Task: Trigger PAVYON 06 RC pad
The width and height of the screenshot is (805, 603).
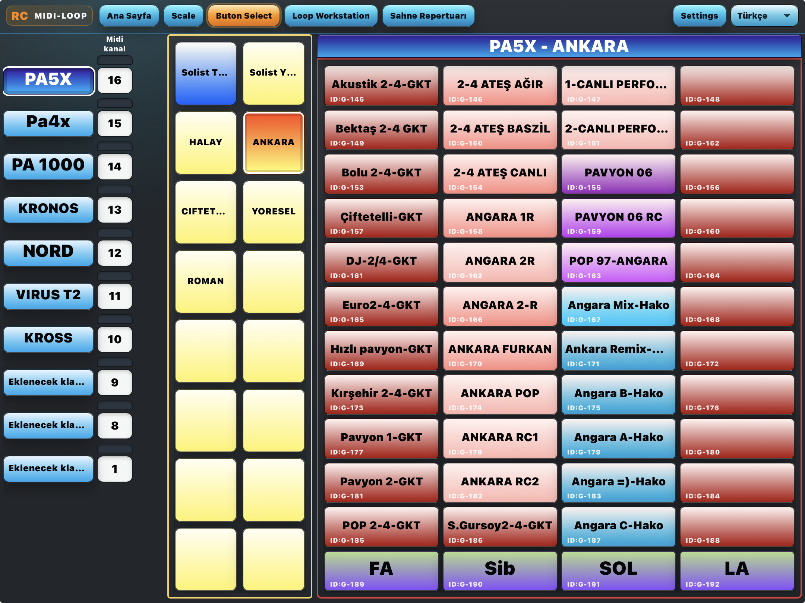Action: (618, 218)
